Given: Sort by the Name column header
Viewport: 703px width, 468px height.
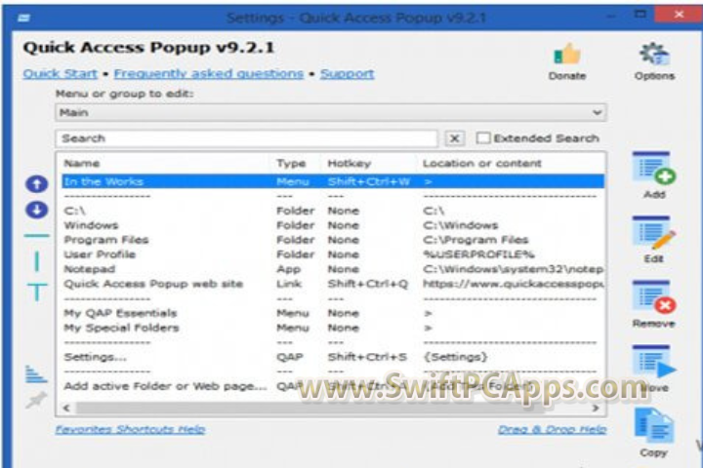Looking at the screenshot, I should point(82,164).
